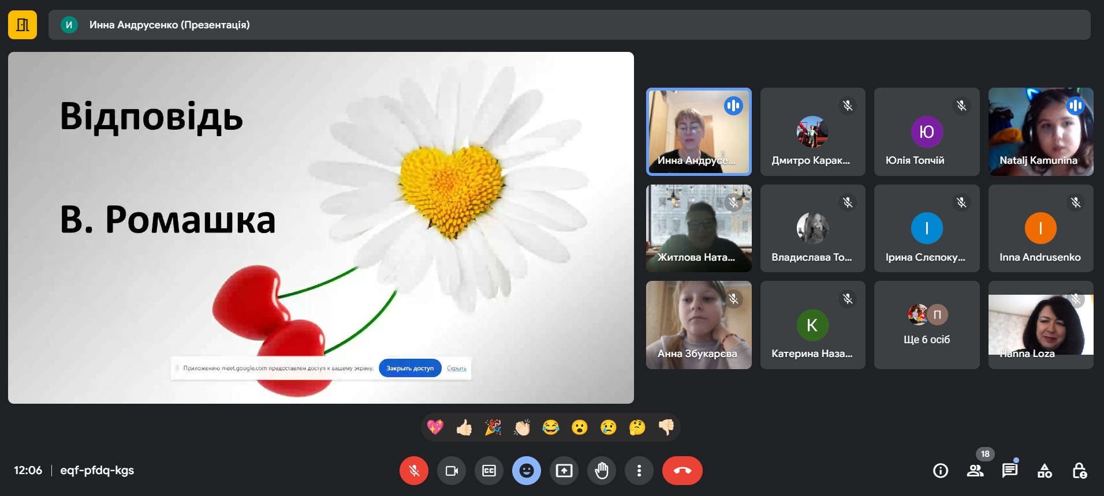Viewport: 1104px width, 496px height.
Task: Turn on closed captions
Action: 489,471
